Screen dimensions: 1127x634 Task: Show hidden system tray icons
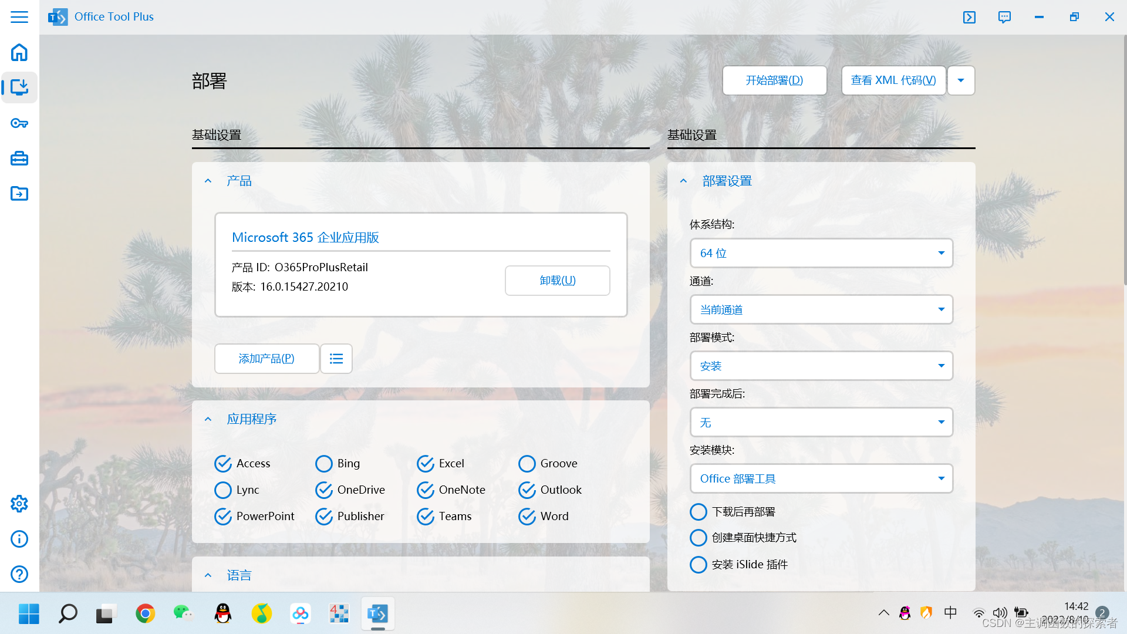(x=883, y=613)
